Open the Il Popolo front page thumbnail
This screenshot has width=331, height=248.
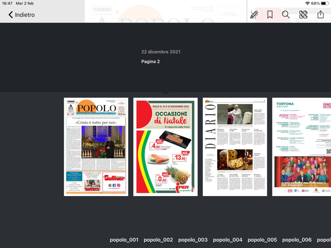(96, 147)
